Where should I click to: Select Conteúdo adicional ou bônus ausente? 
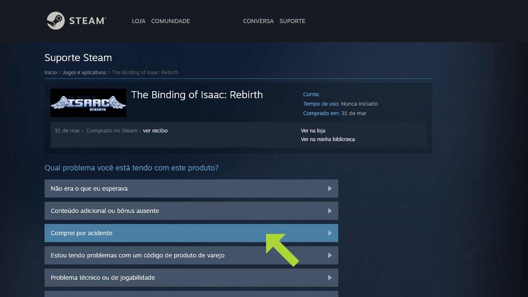[191, 211]
